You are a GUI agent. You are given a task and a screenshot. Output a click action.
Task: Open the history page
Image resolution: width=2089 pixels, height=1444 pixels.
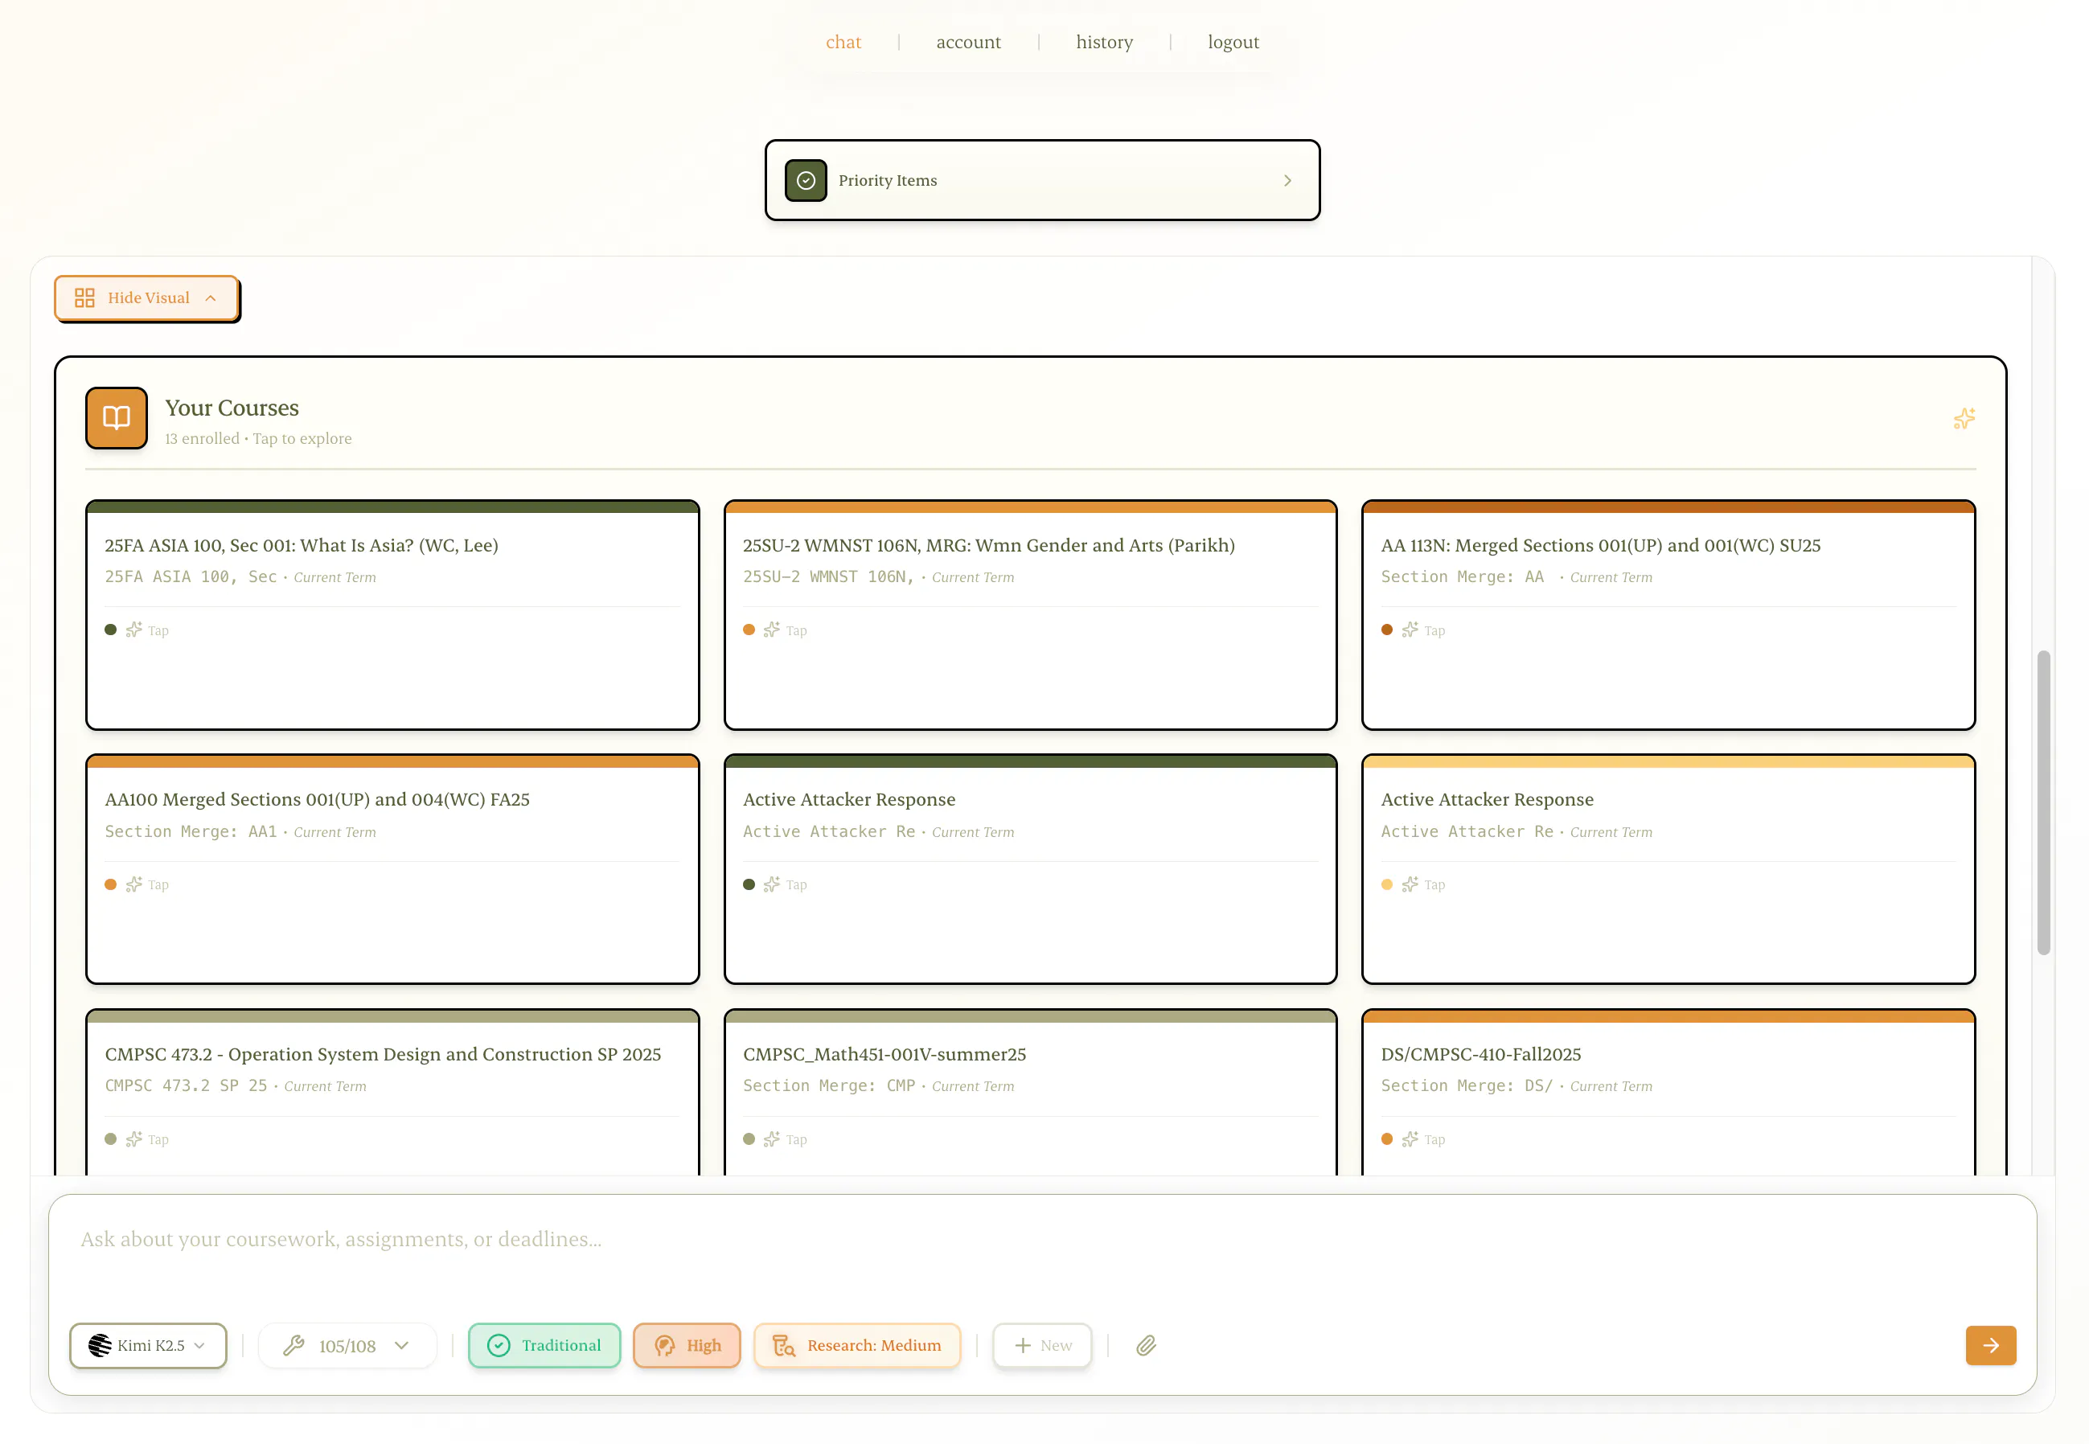point(1104,42)
